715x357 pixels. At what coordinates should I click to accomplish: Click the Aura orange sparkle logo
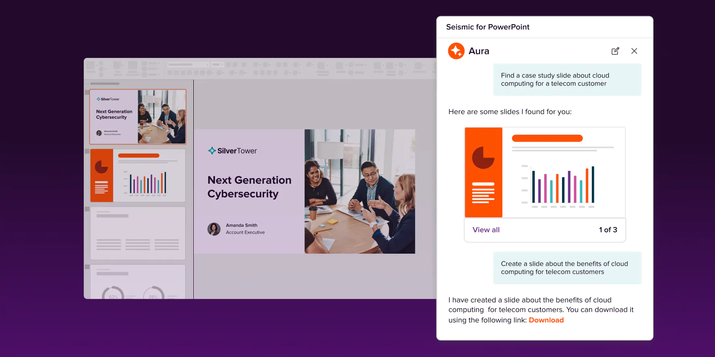tap(456, 51)
